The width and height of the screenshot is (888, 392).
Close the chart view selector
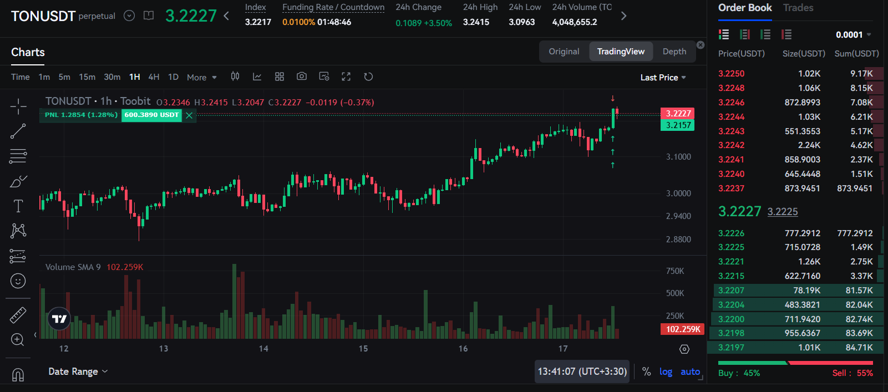(701, 45)
